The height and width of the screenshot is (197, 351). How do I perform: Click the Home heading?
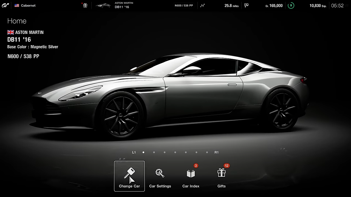click(17, 21)
